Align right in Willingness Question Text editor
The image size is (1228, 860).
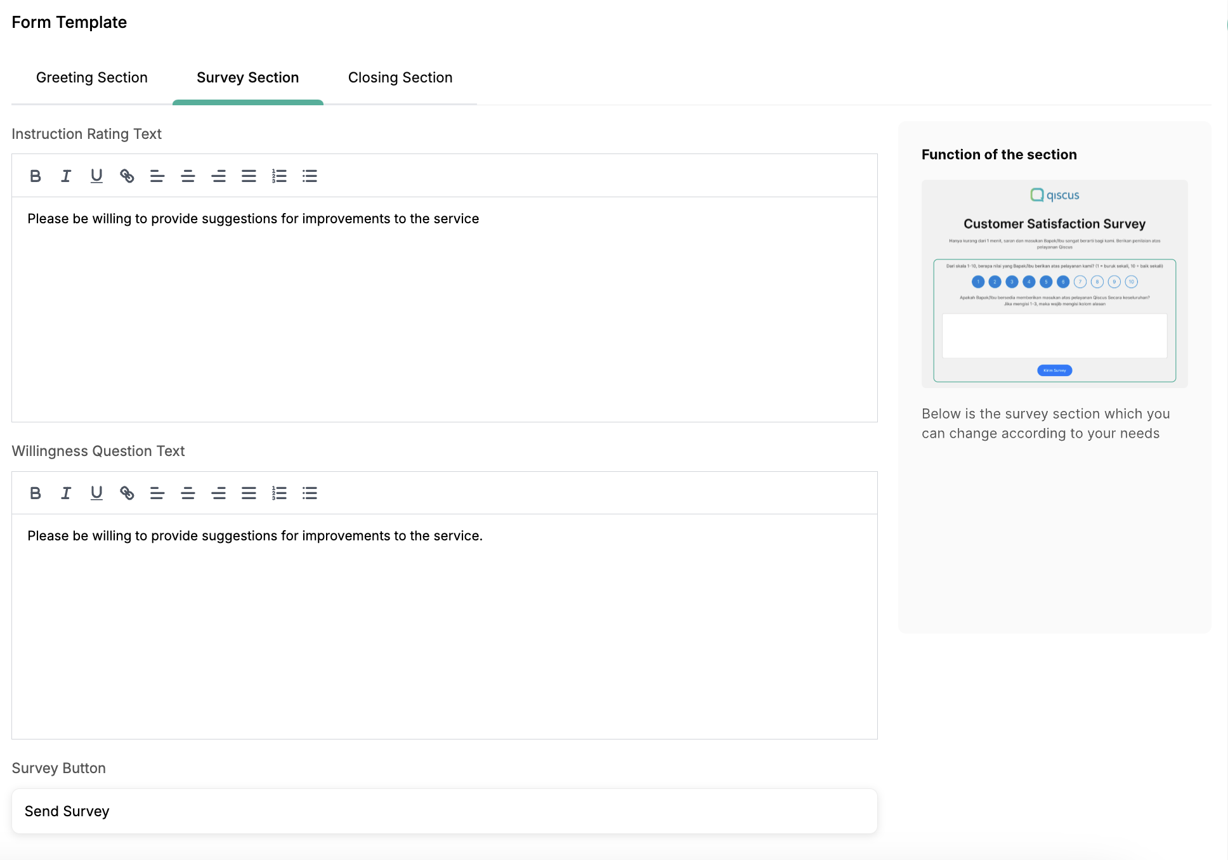click(218, 493)
